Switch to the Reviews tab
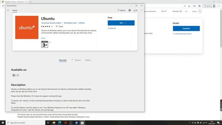The width and height of the screenshot is (222, 125). pos(78,60)
